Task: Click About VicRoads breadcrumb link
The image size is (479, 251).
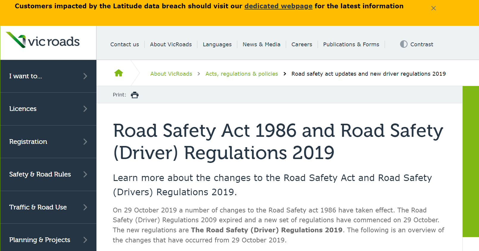Action: click(x=171, y=74)
